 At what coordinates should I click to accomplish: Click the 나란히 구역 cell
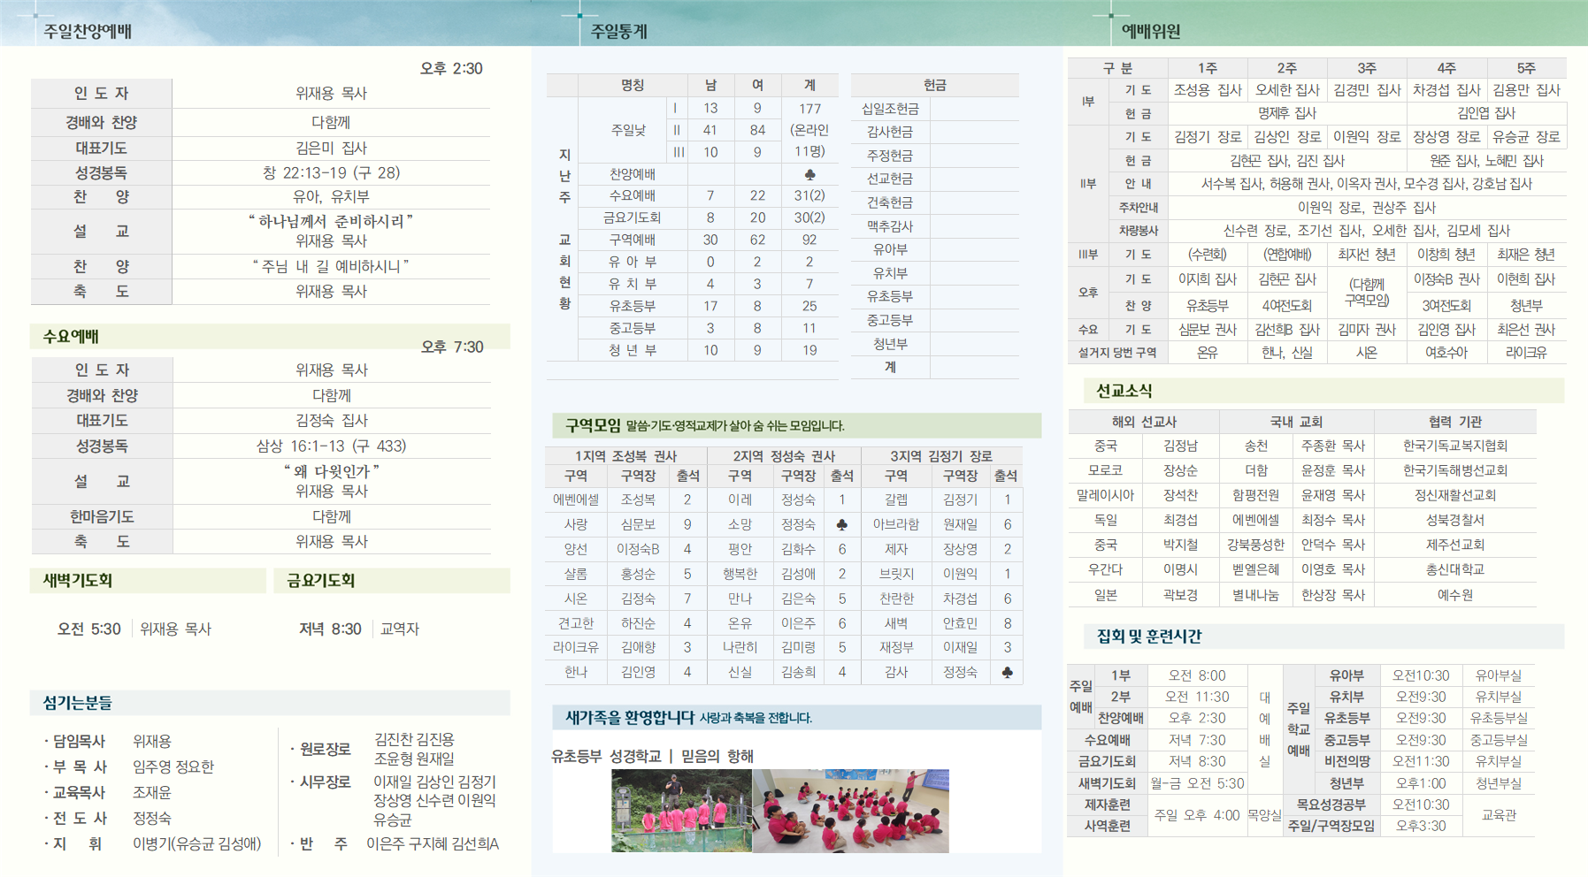(740, 648)
